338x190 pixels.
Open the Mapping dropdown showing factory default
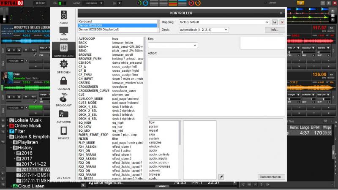[x=224, y=22]
